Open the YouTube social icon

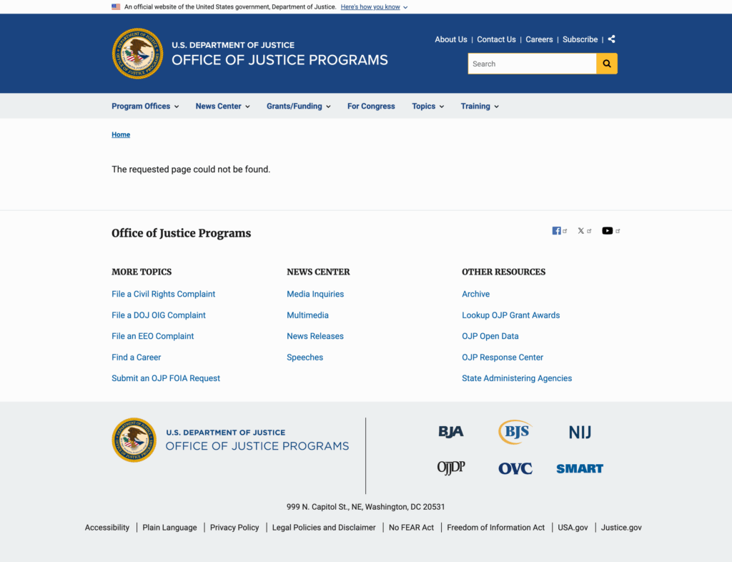pyautogui.click(x=607, y=231)
